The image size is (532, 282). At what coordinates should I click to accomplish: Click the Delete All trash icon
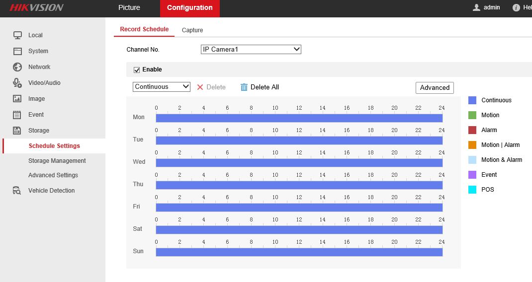coord(244,87)
